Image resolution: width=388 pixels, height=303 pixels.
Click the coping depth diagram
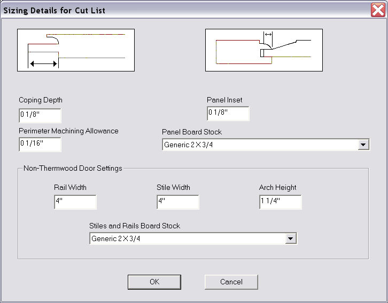[76, 50]
